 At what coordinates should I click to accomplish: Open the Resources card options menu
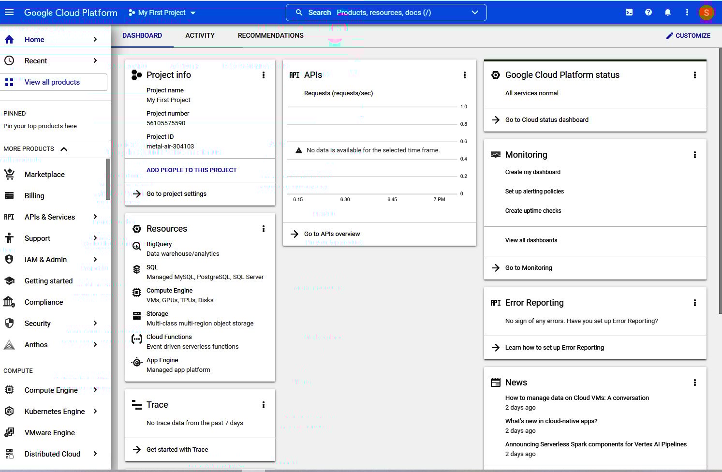click(x=264, y=229)
